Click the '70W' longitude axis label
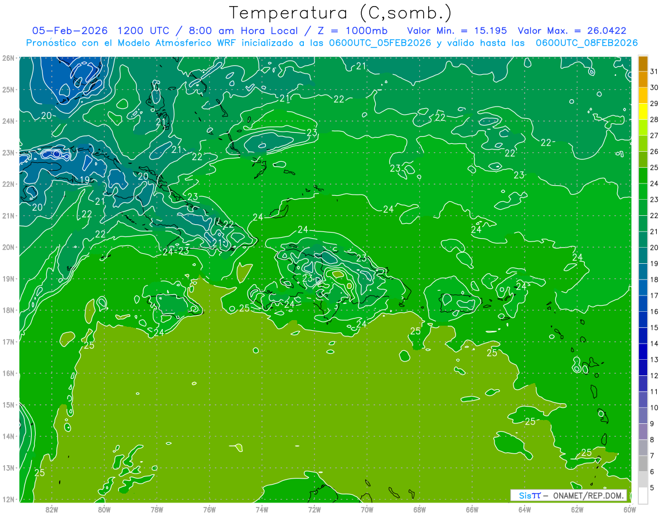 [367, 509]
